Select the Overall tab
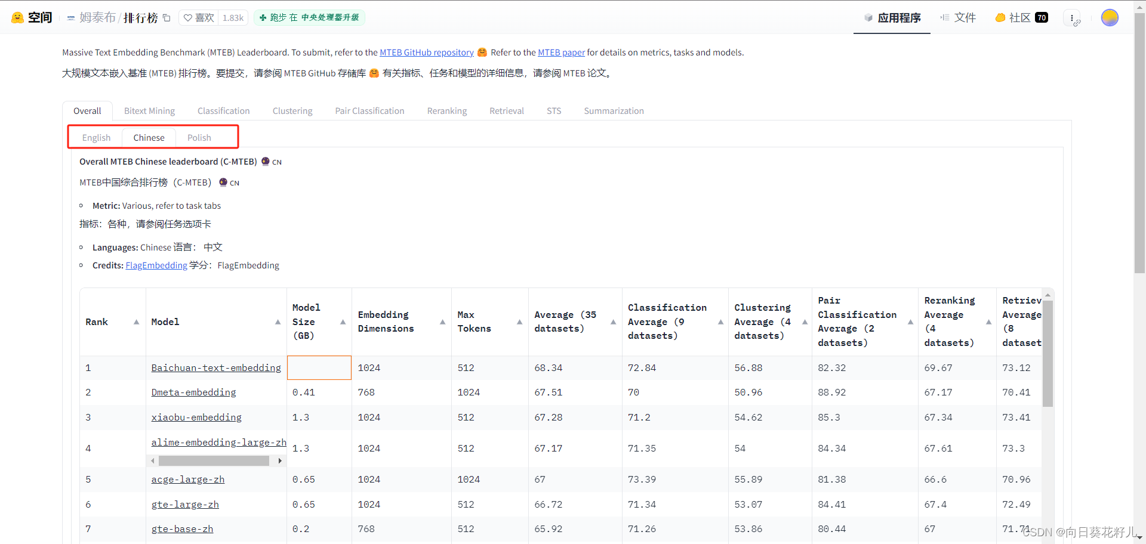 coord(87,111)
